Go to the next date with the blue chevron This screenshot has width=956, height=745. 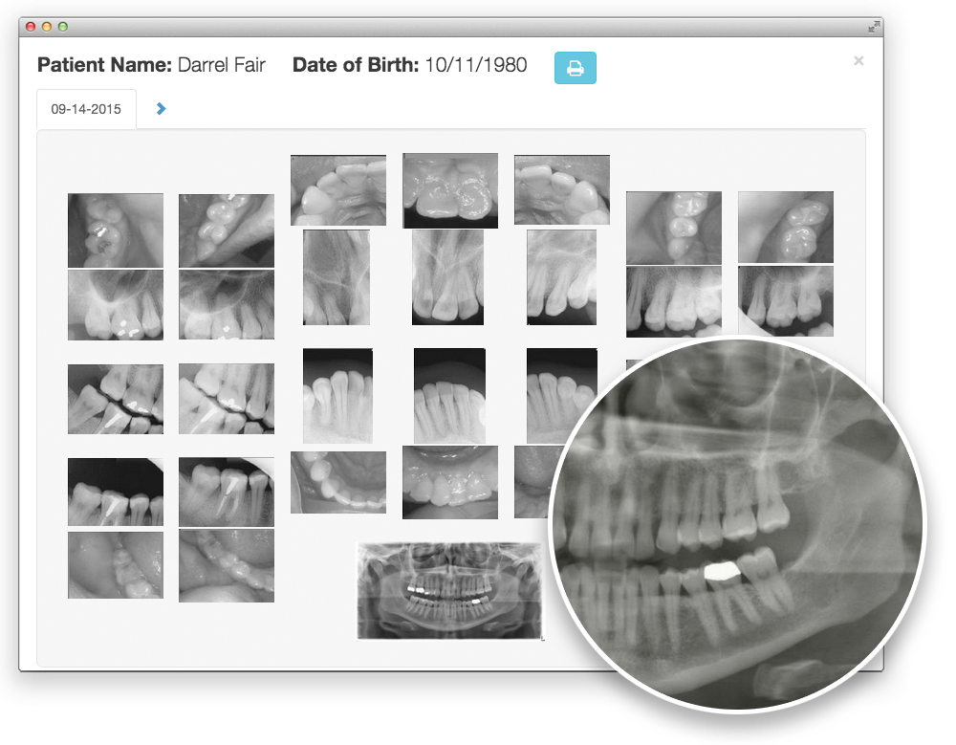161,109
